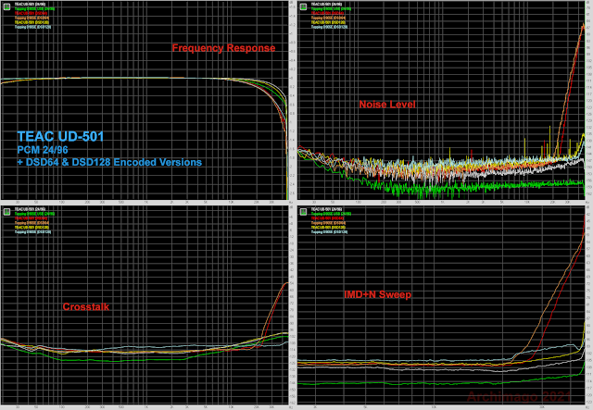Screen dimensions: 593x410
Task: Select white TEAC UD-501 [24/96] legend in Frequency Response
Action: tap(30, 4)
